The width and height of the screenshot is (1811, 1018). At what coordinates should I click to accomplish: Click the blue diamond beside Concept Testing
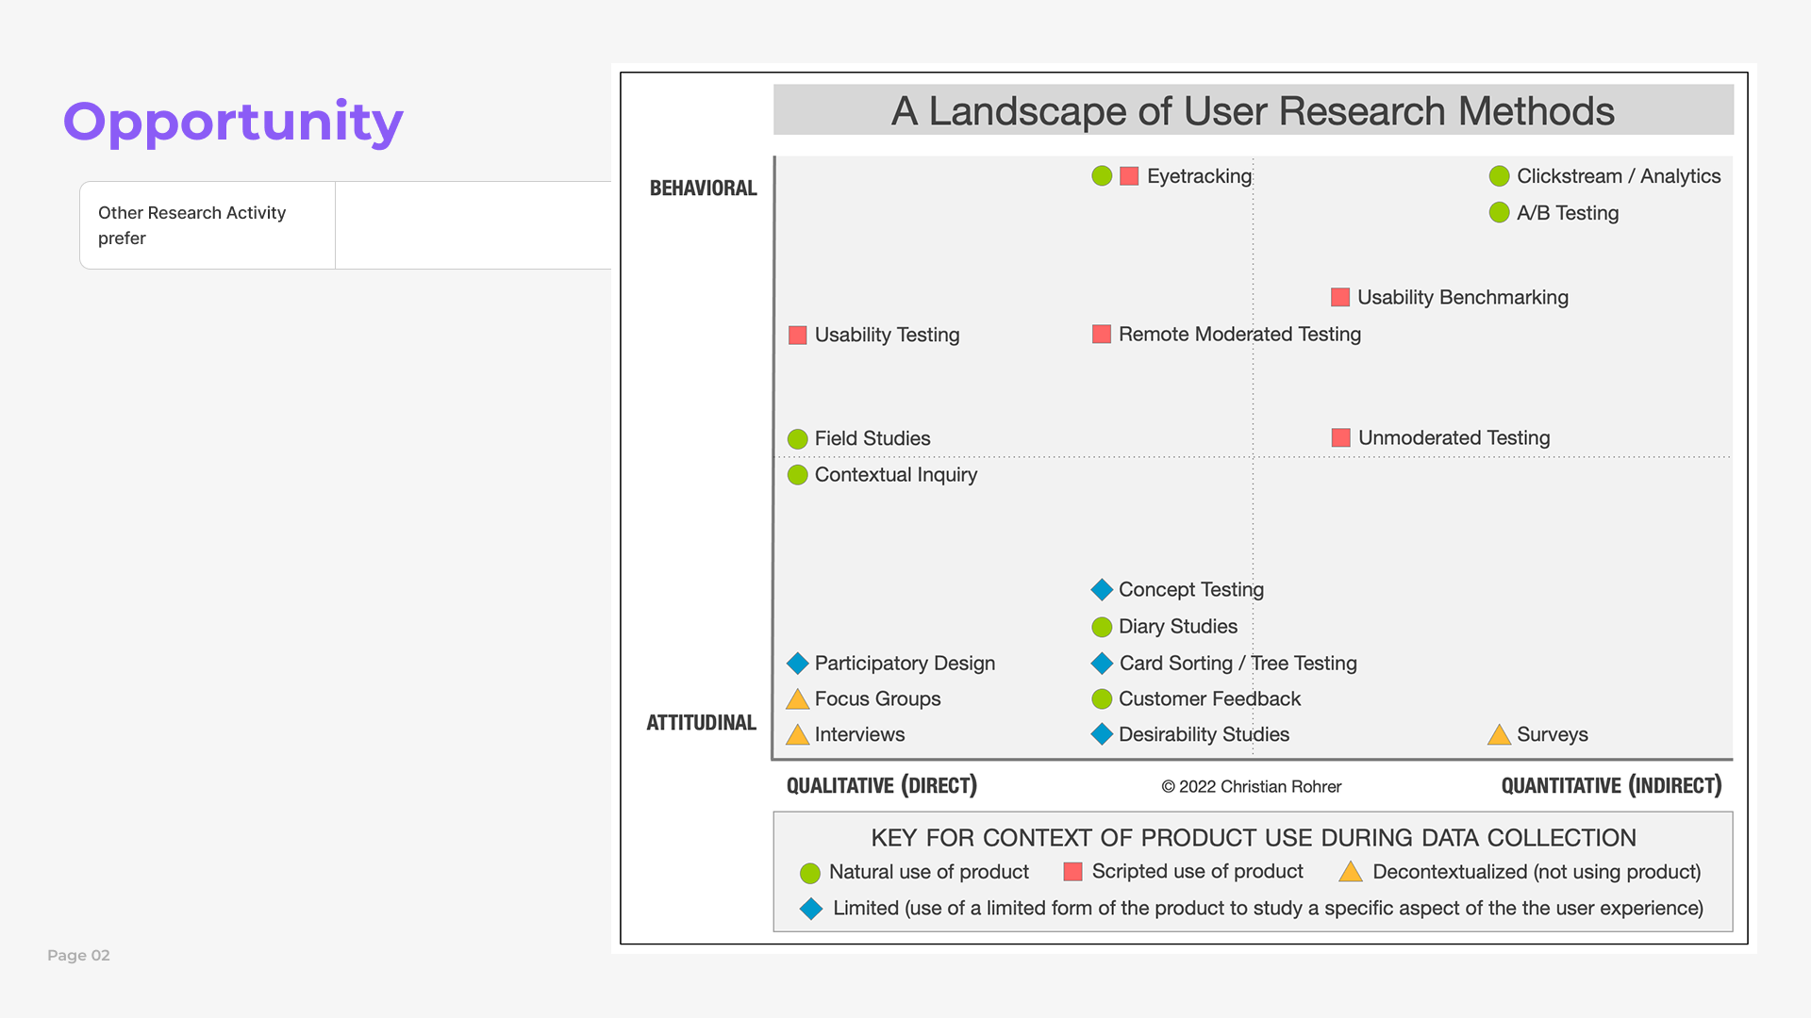pos(1102,590)
